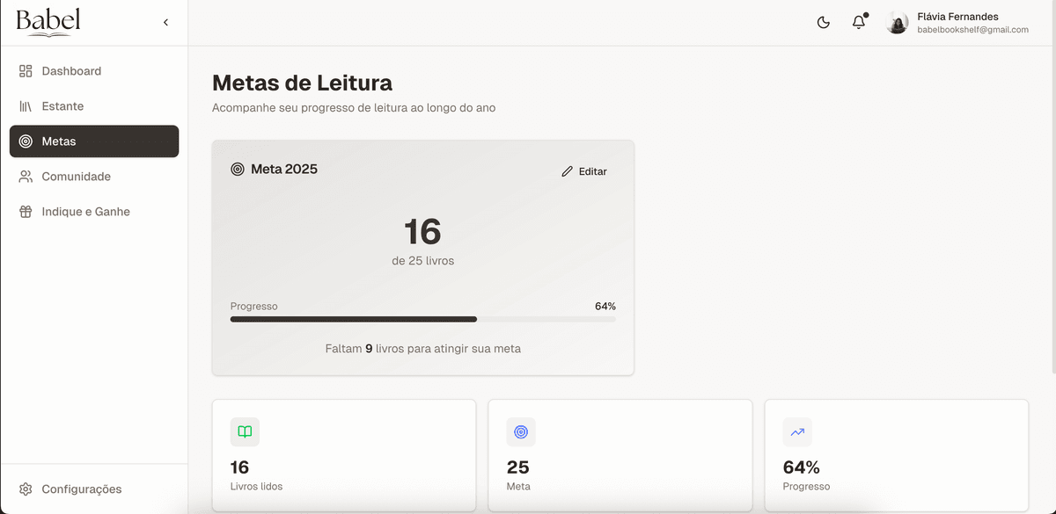Viewport: 1056px width, 514px height.
Task: Click the target icon beside Meta 2025
Action: (238, 169)
